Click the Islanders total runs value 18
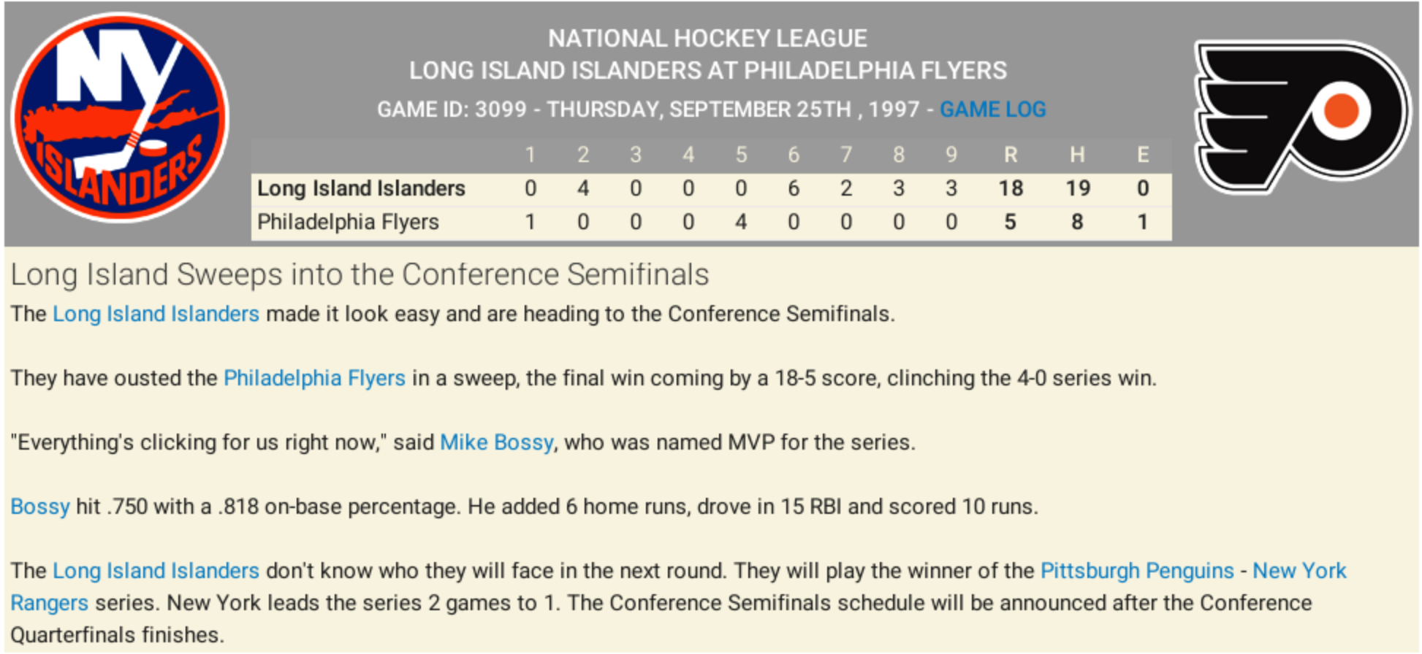 (x=1011, y=188)
